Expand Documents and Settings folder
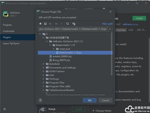This screenshot has height=113, width=150. (43, 68)
